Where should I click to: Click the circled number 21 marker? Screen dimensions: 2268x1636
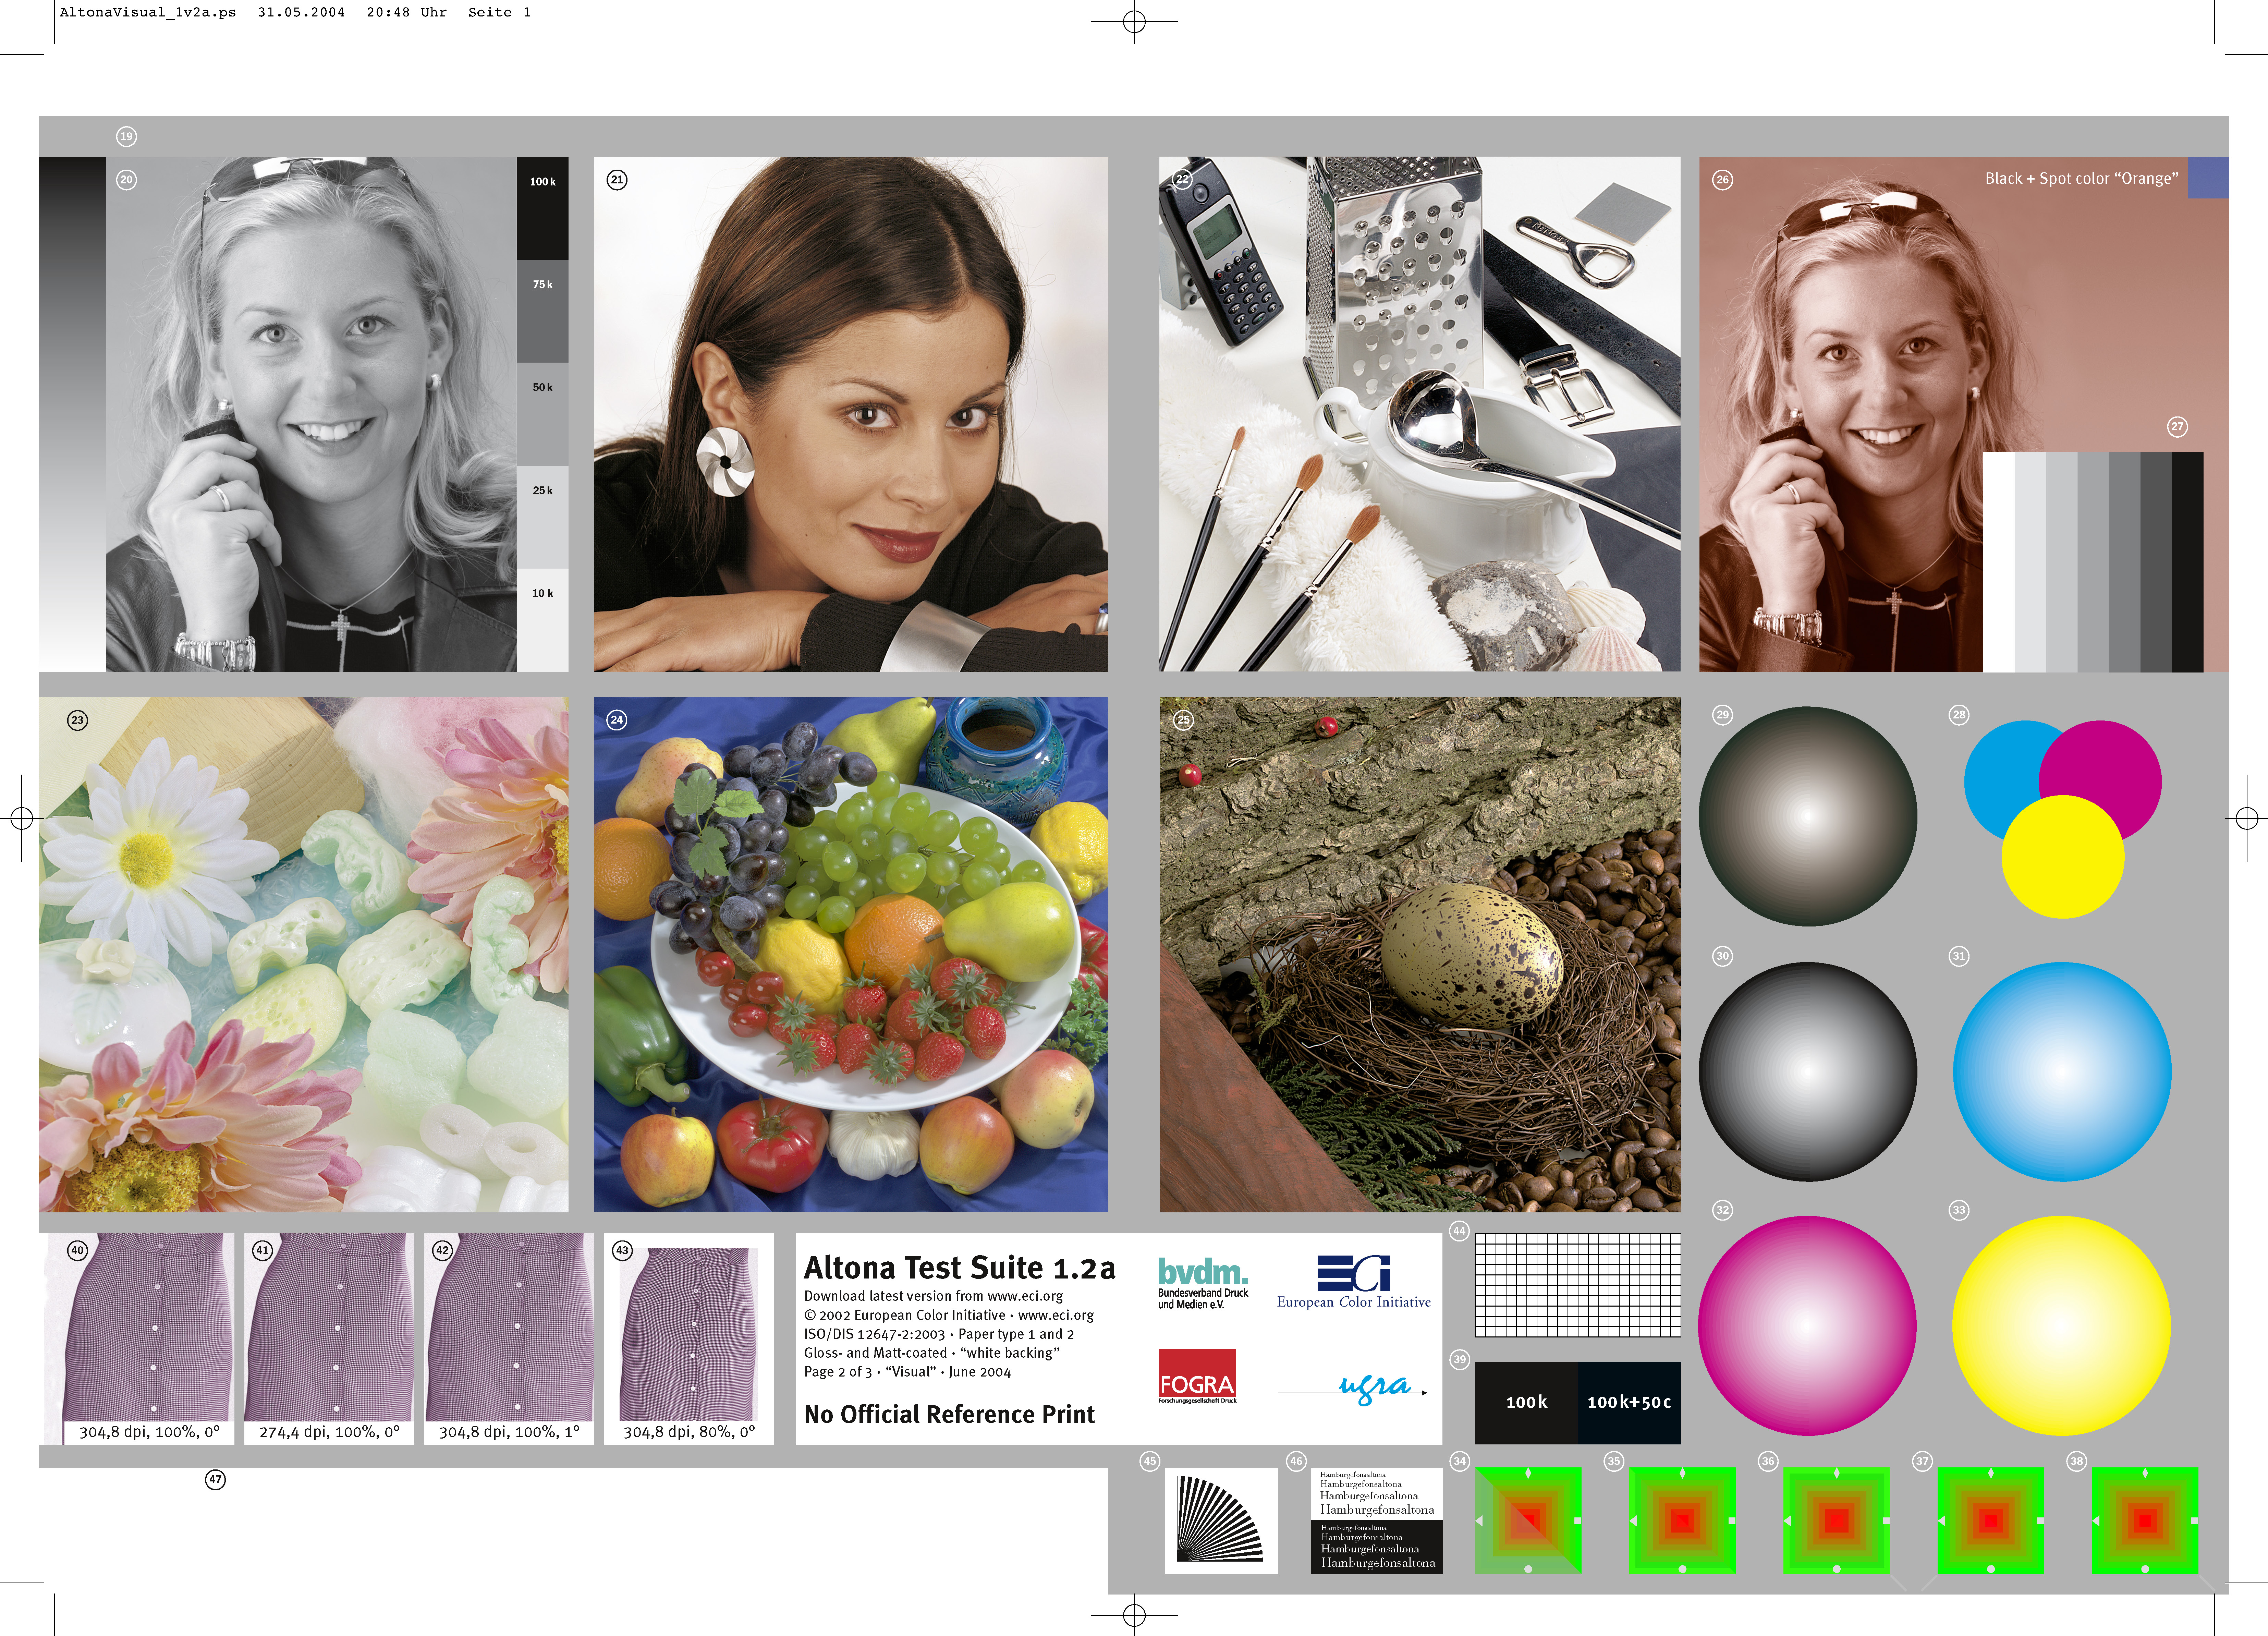coord(617,180)
